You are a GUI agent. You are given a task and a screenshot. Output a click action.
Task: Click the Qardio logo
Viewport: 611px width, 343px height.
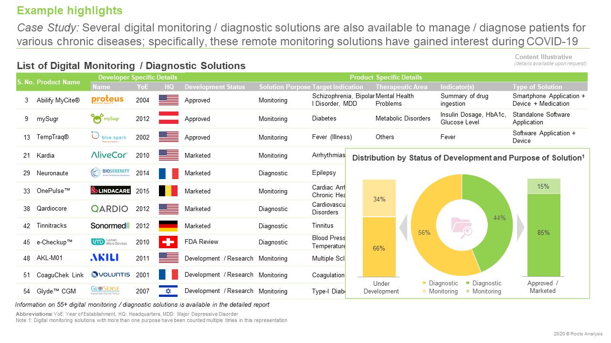109,208
